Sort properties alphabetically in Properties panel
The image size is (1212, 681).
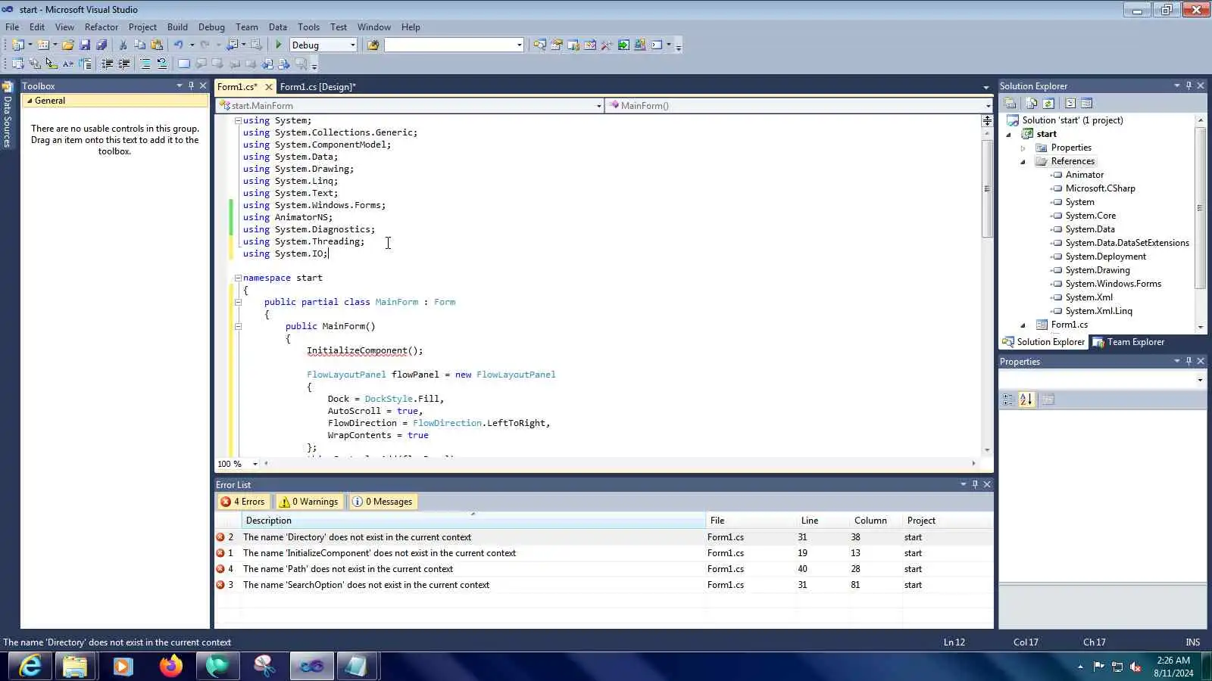coord(1026,400)
